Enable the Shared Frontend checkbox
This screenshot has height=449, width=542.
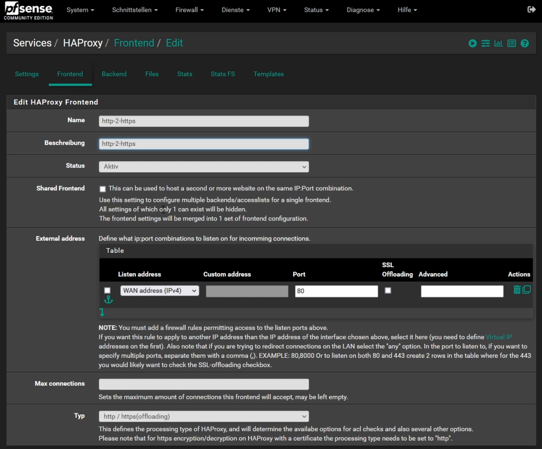(103, 189)
